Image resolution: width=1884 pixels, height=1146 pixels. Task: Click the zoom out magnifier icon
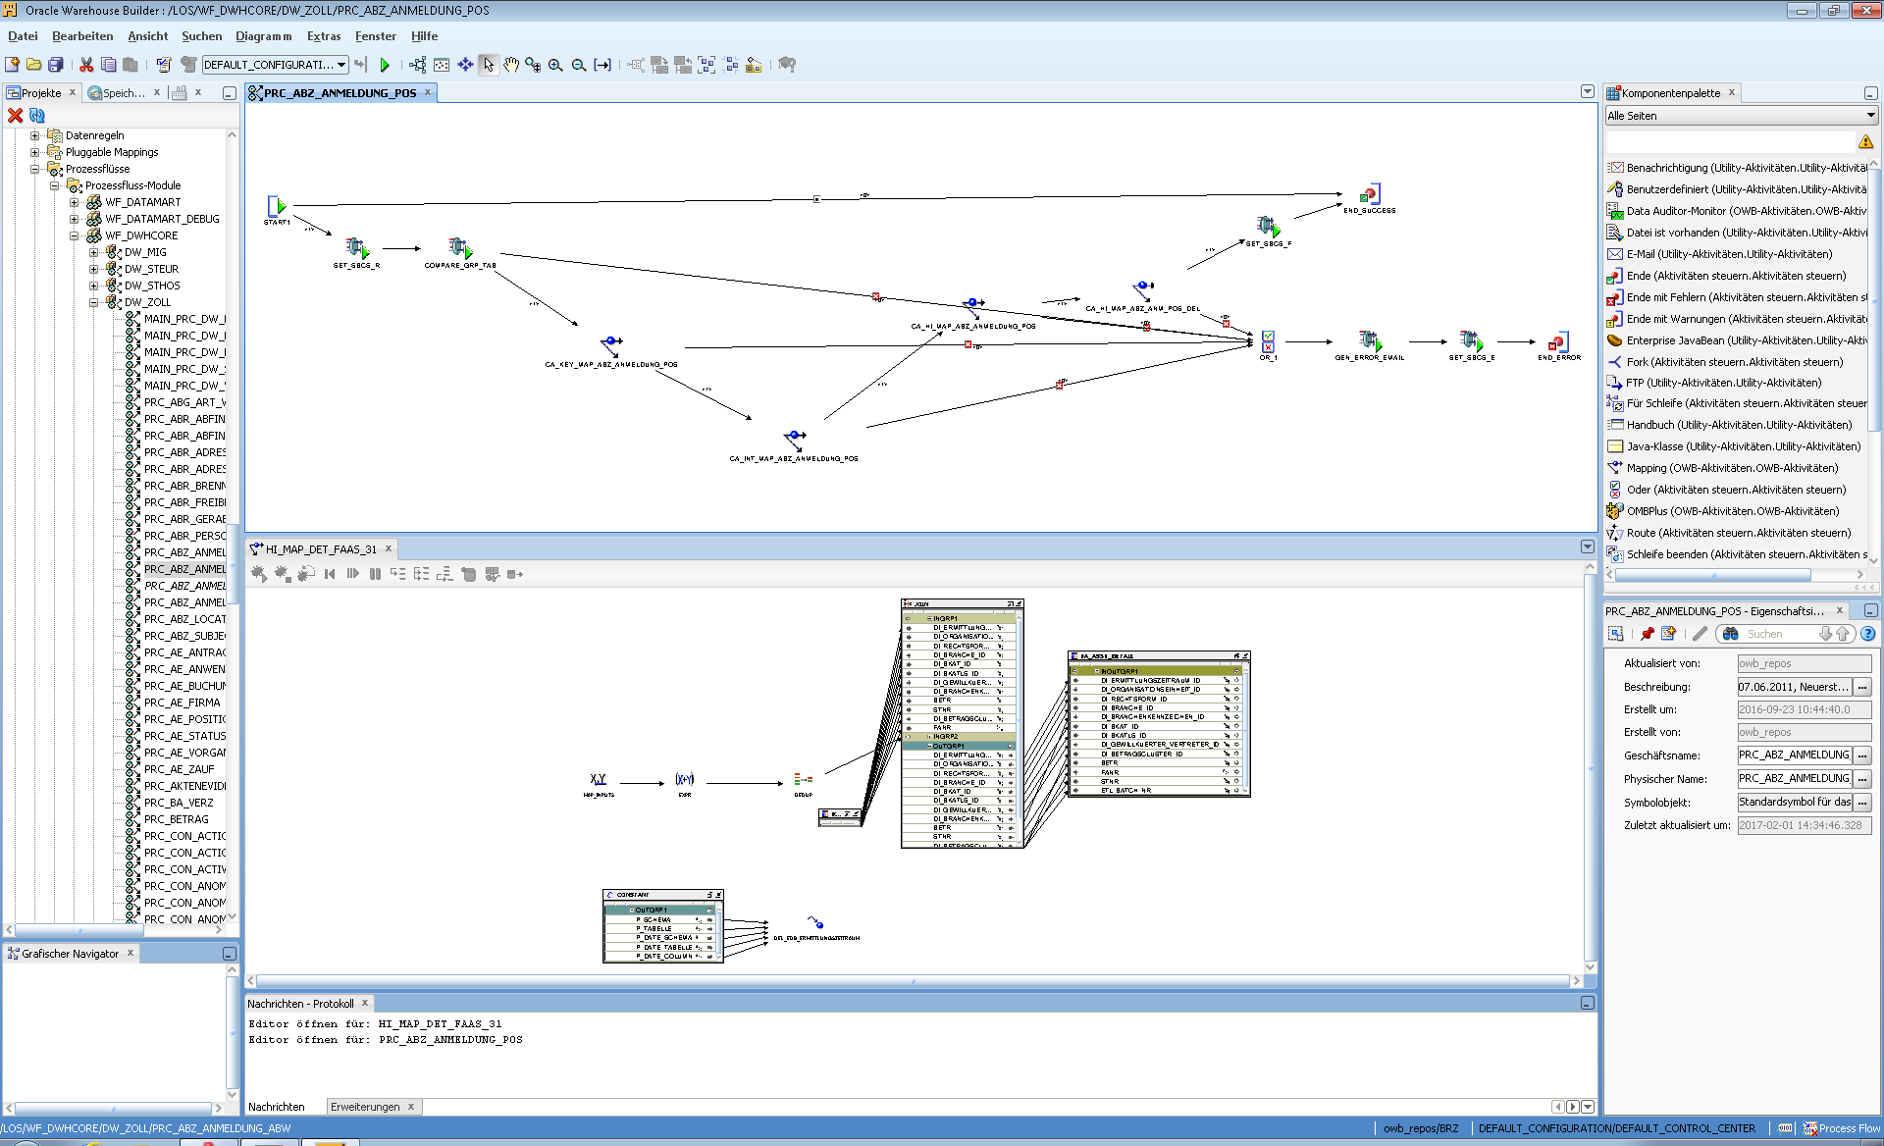tap(579, 65)
